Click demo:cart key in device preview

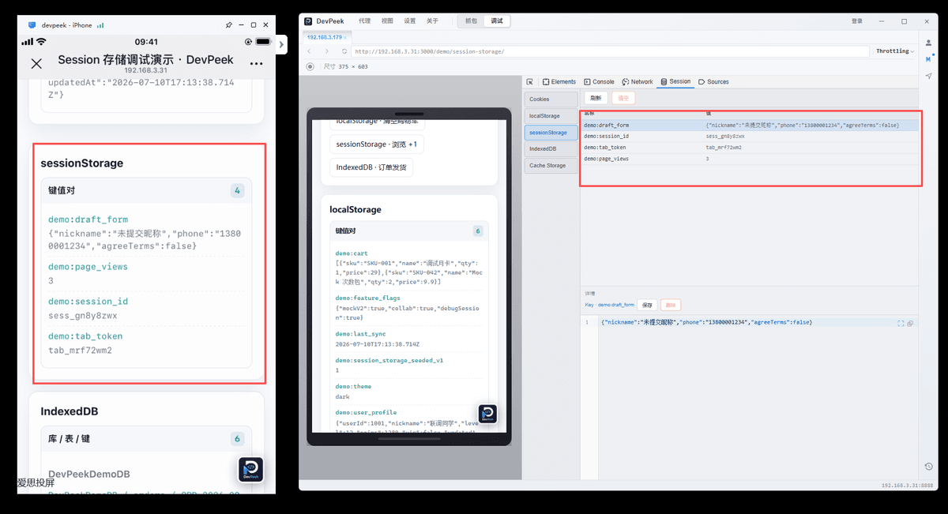coord(351,253)
